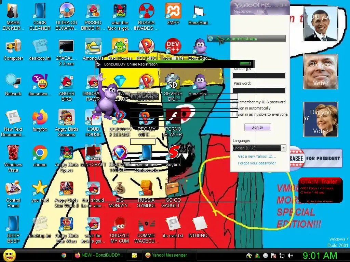Launch the 2PACAL 2.3.exe command icon
Screen dimensions: 350x262
click(x=66, y=53)
